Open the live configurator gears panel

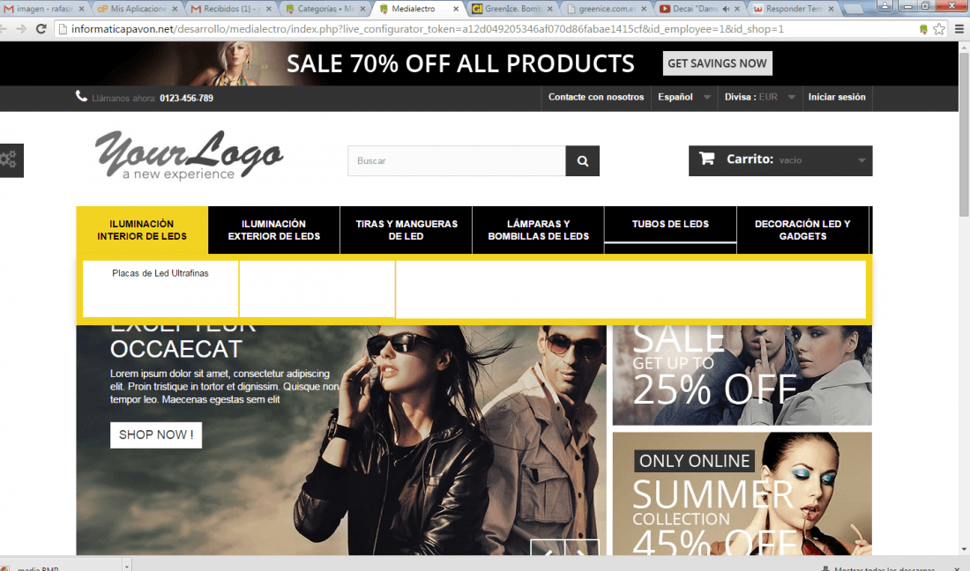tap(11, 160)
